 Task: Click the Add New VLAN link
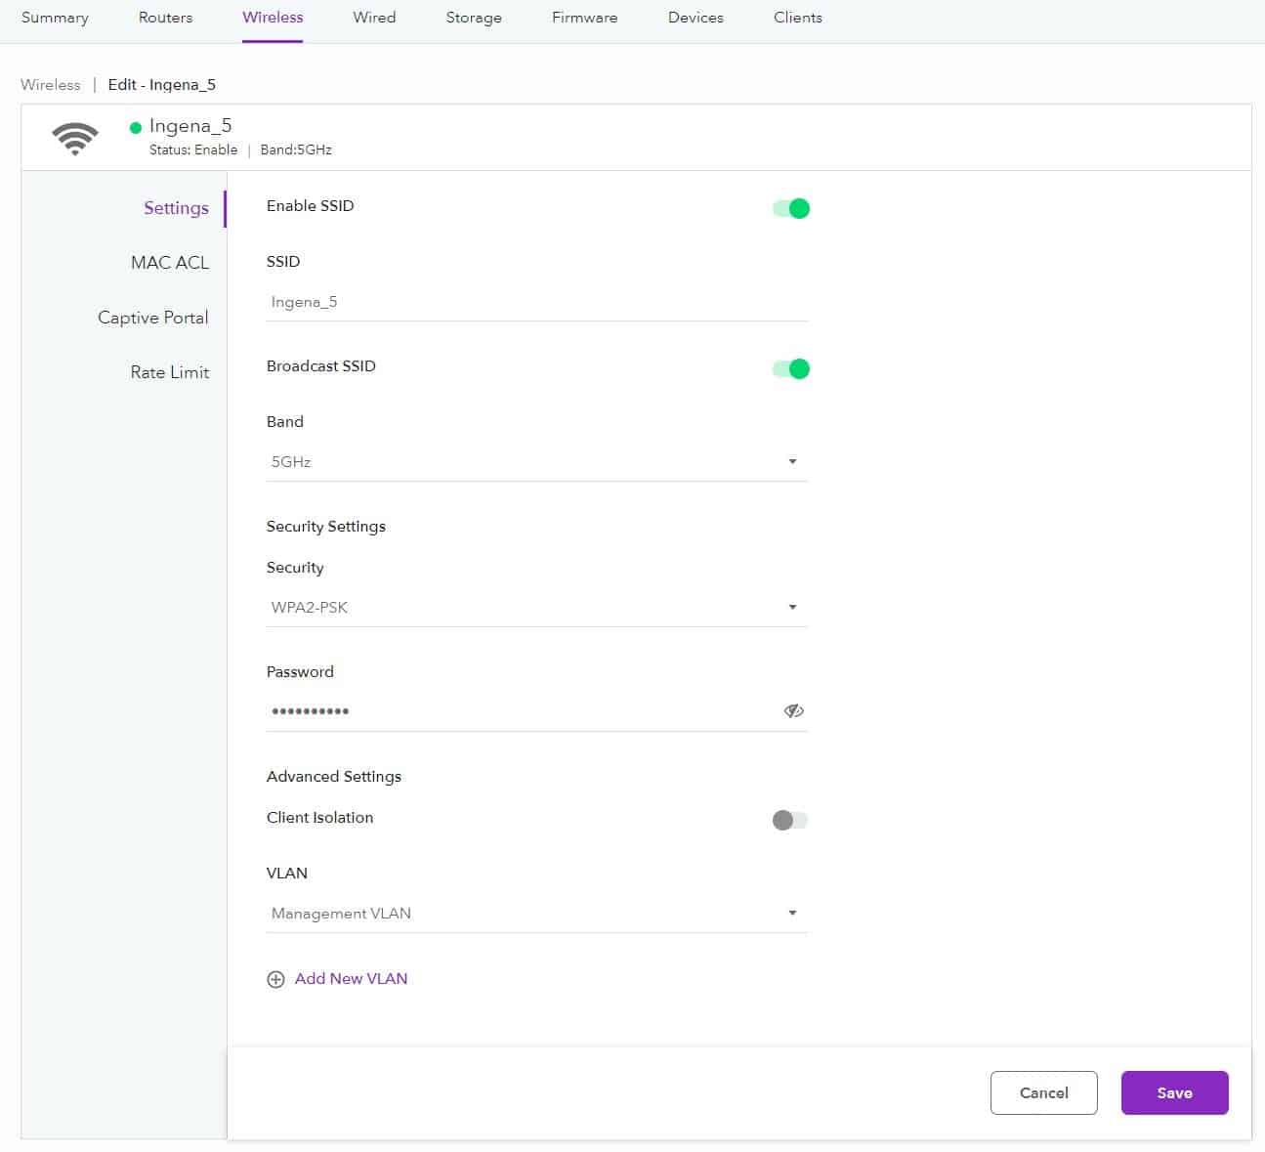[x=351, y=979]
